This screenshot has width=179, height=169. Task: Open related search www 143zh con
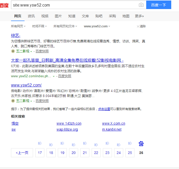pyautogui.click(x=69, y=123)
